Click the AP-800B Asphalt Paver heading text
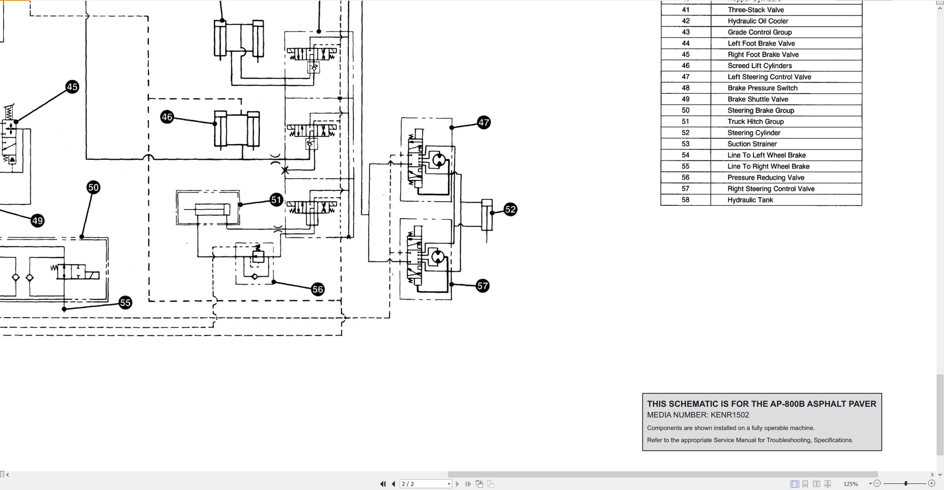Viewport: 944px width, 490px height. (x=761, y=404)
